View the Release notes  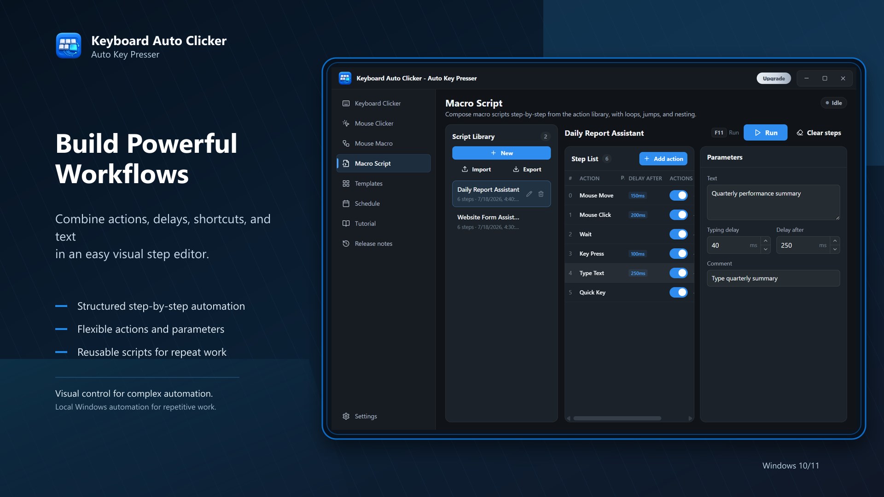(x=384, y=243)
